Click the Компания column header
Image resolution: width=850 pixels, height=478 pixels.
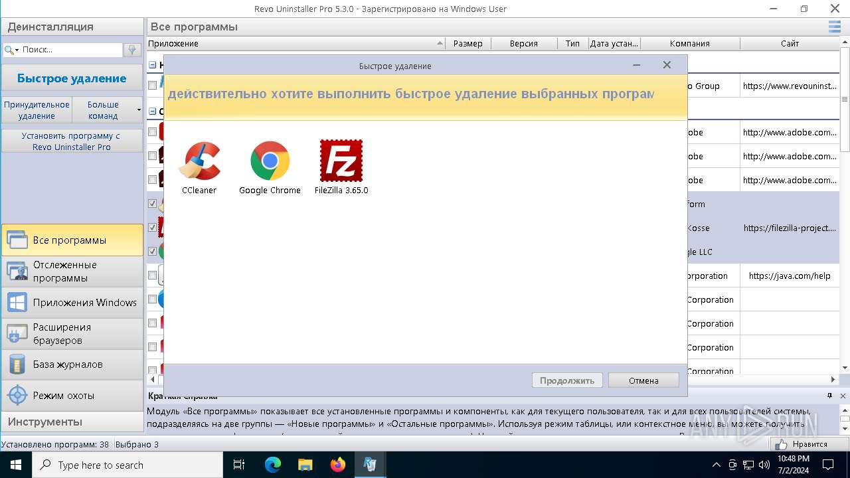(690, 44)
